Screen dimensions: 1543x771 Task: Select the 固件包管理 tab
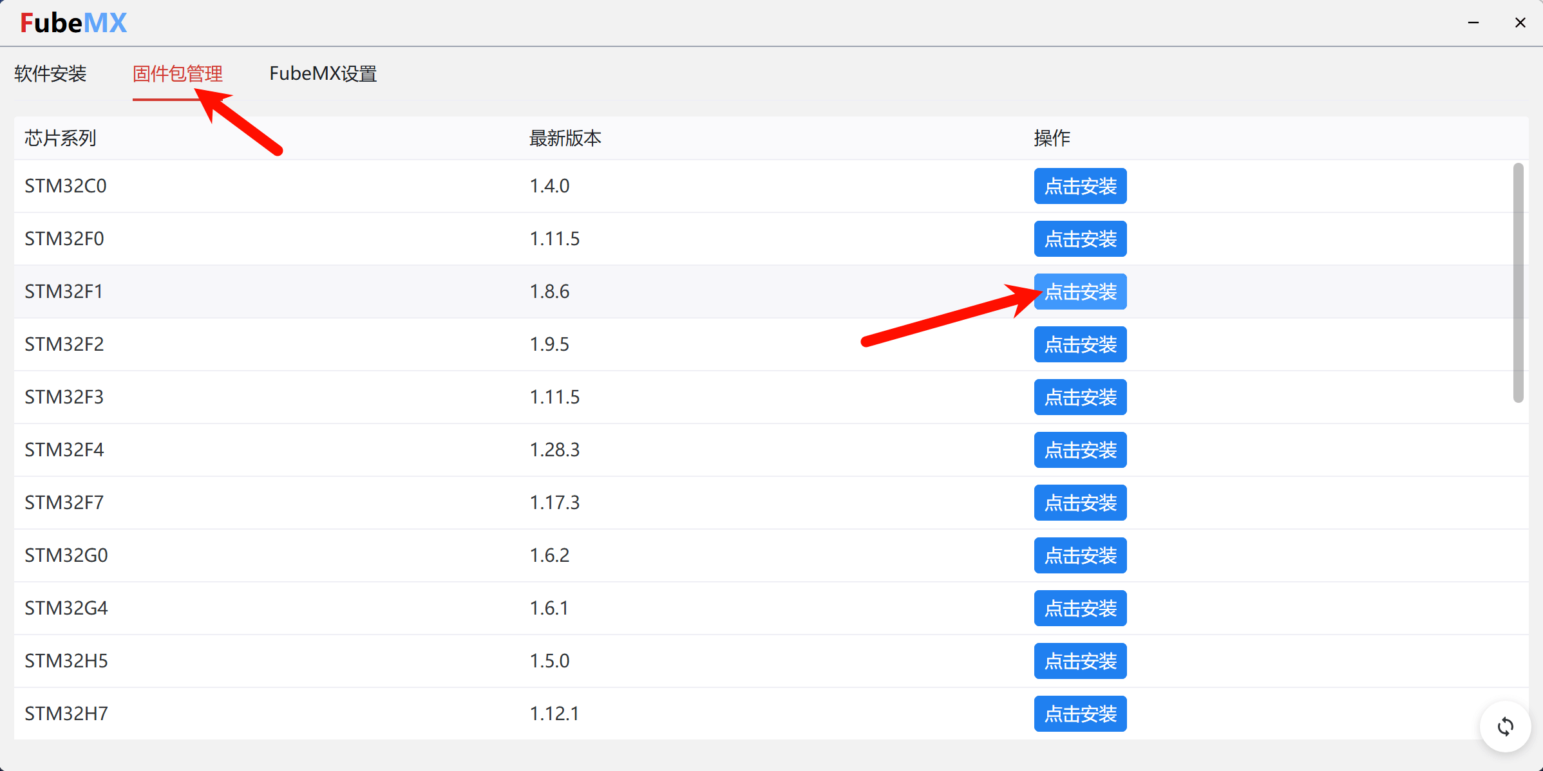coord(178,74)
